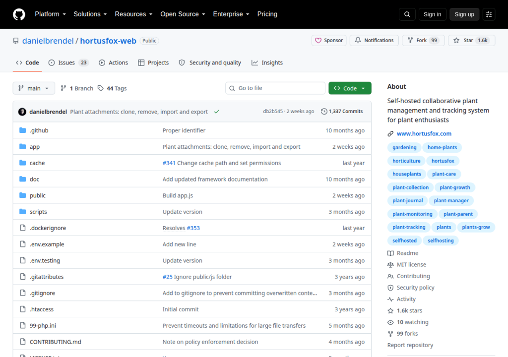This screenshot has height=357, width=508.
Task: Open commit hash db2b545
Action: (273, 112)
